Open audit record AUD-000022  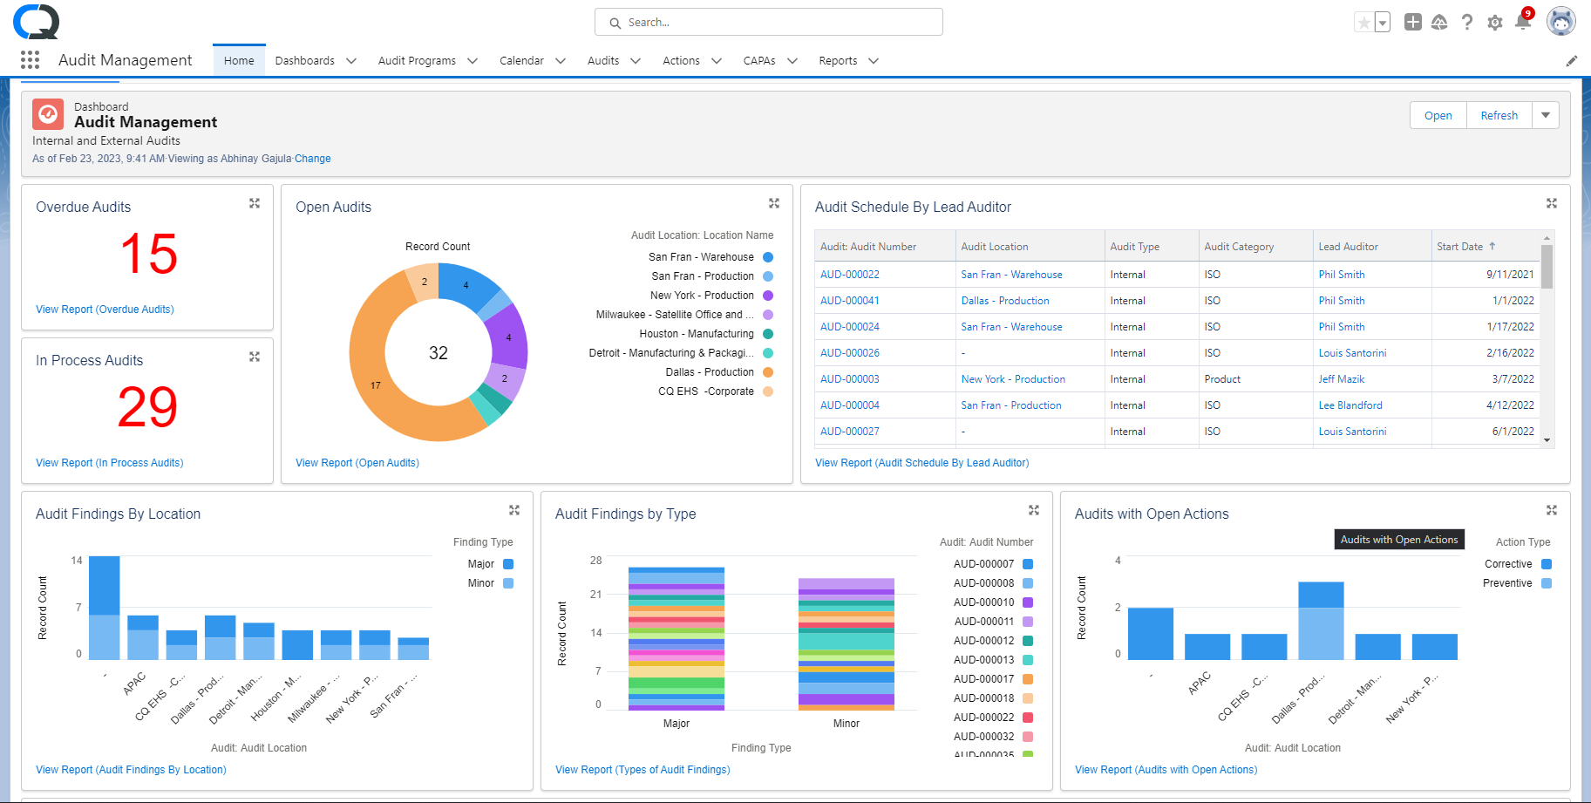coord(849,274)
